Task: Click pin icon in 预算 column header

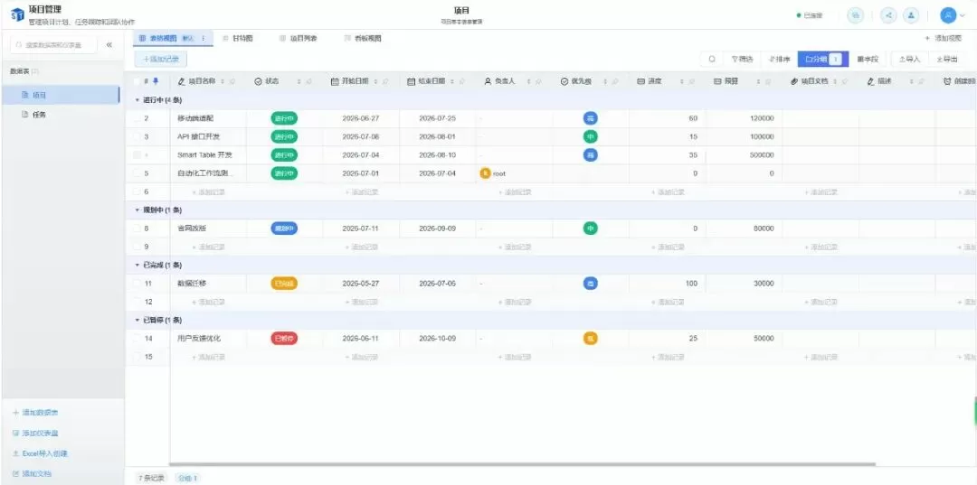Action: click(769, 81)
